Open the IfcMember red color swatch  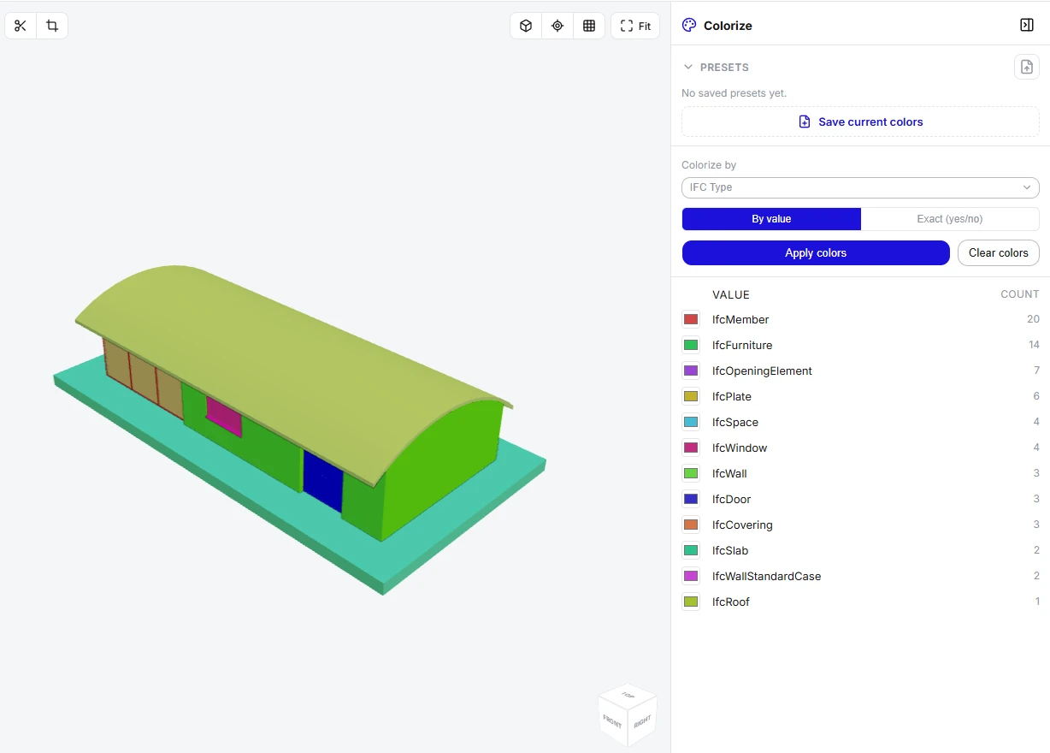coord(691,319)
